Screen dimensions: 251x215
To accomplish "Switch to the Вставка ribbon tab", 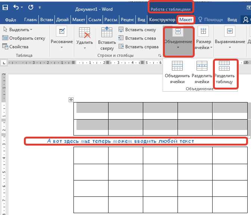I will (47, 20).
